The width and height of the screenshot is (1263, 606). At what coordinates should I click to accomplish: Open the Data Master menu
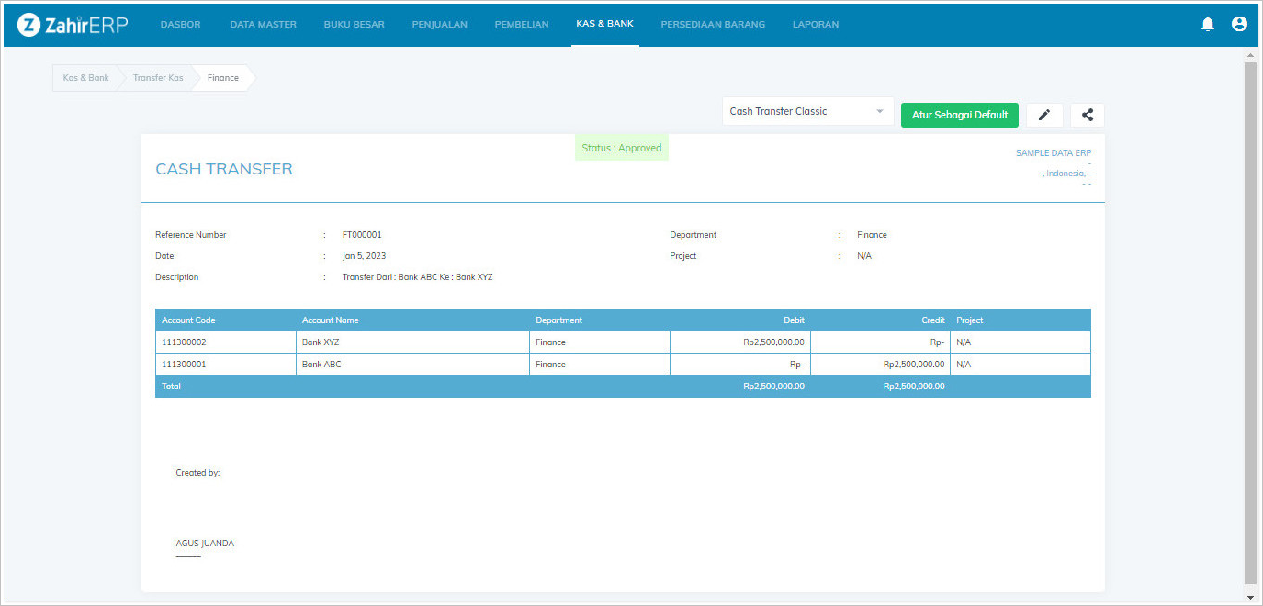click(x=263, y=25)
